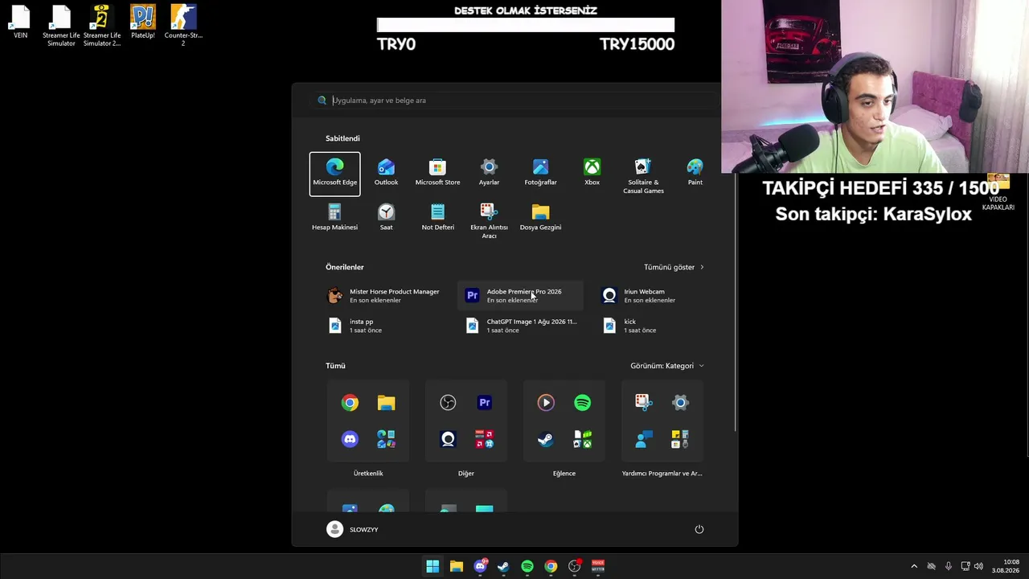Open the pinned Paint app
Viewport: 1029px width, 579px height.
click(x=695, y=173)
